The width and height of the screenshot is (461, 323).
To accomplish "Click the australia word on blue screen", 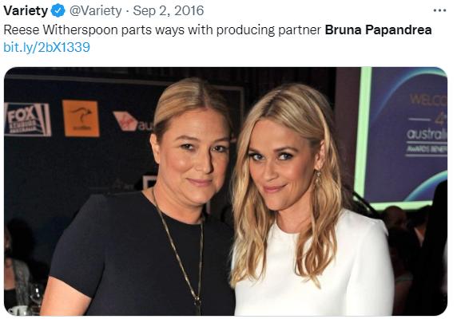I will (427, 134).
